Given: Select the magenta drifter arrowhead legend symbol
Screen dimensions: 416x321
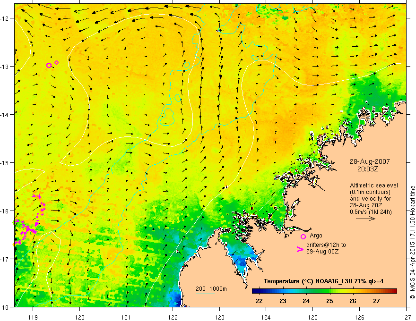Looking at the screenshot, I should pos(300,249).
